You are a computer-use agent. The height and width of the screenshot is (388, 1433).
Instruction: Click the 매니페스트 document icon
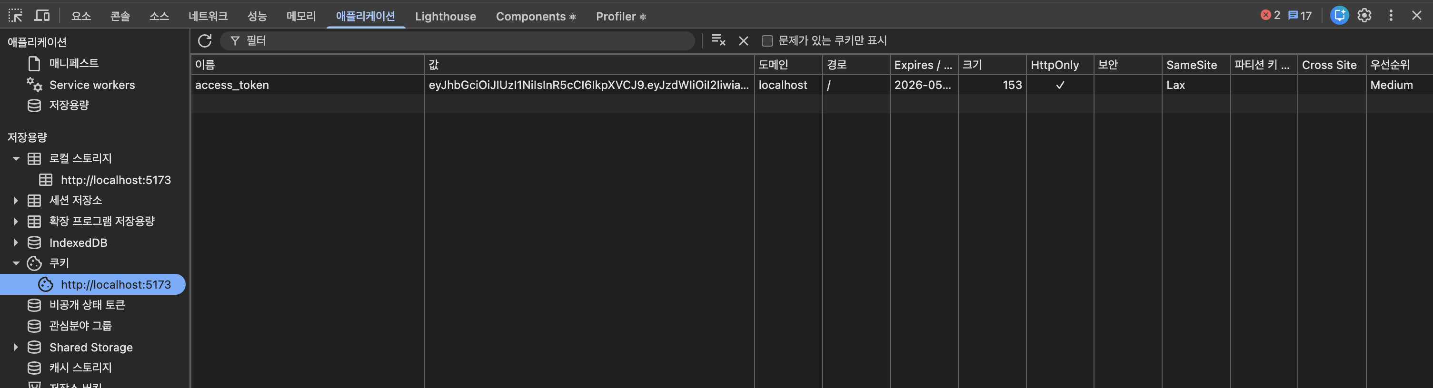click(x=34, y=64)
